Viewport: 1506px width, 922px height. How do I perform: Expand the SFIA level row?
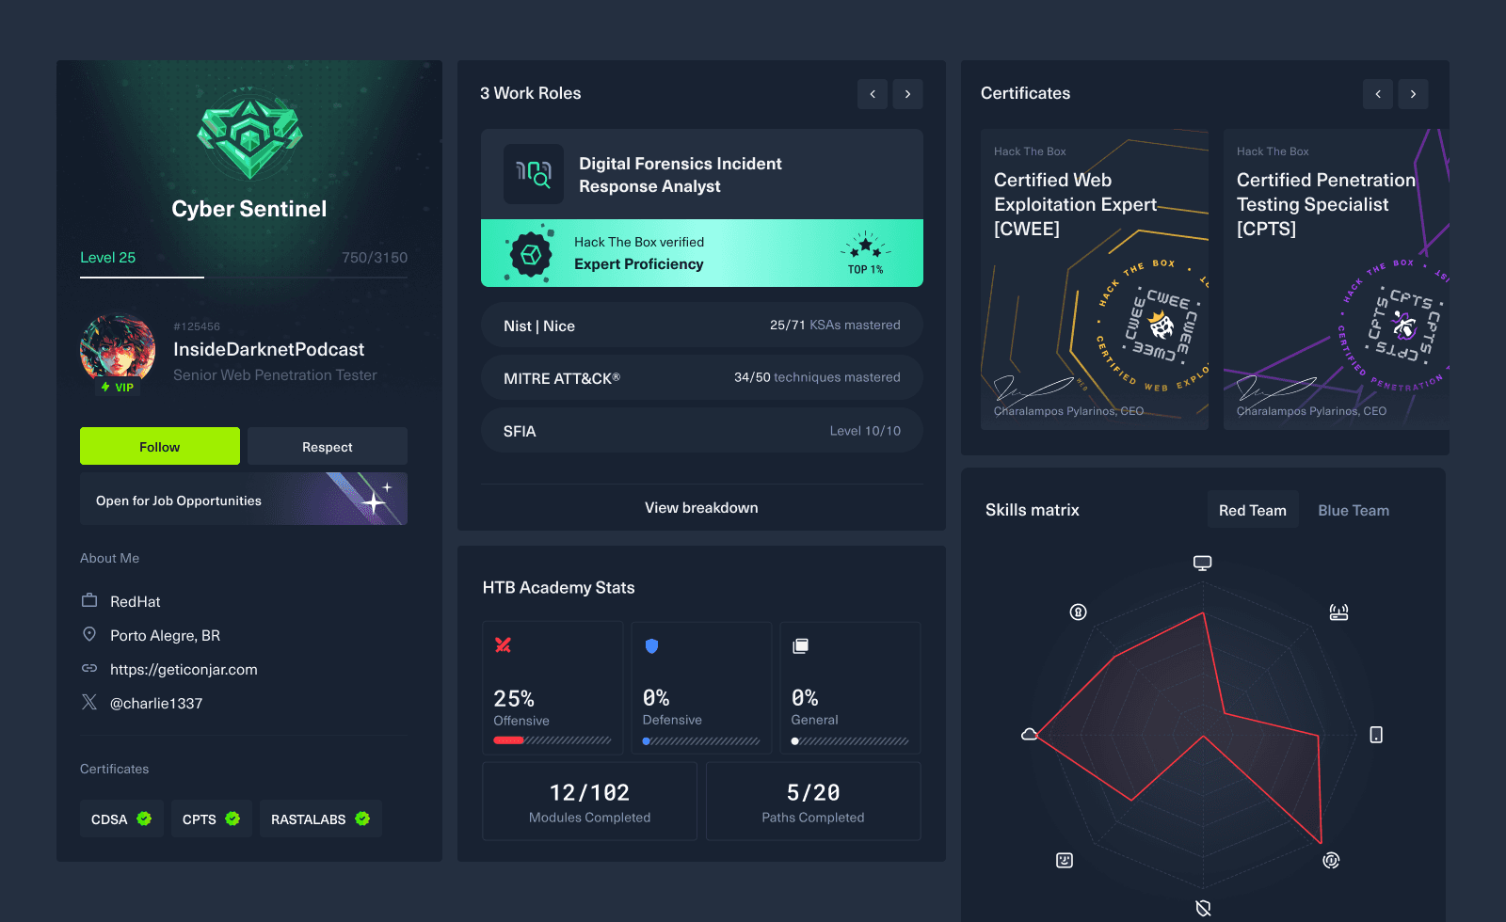tap(702, 430)
